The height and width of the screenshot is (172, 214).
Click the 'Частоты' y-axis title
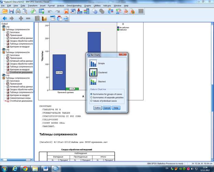click(x=43, y=56)
